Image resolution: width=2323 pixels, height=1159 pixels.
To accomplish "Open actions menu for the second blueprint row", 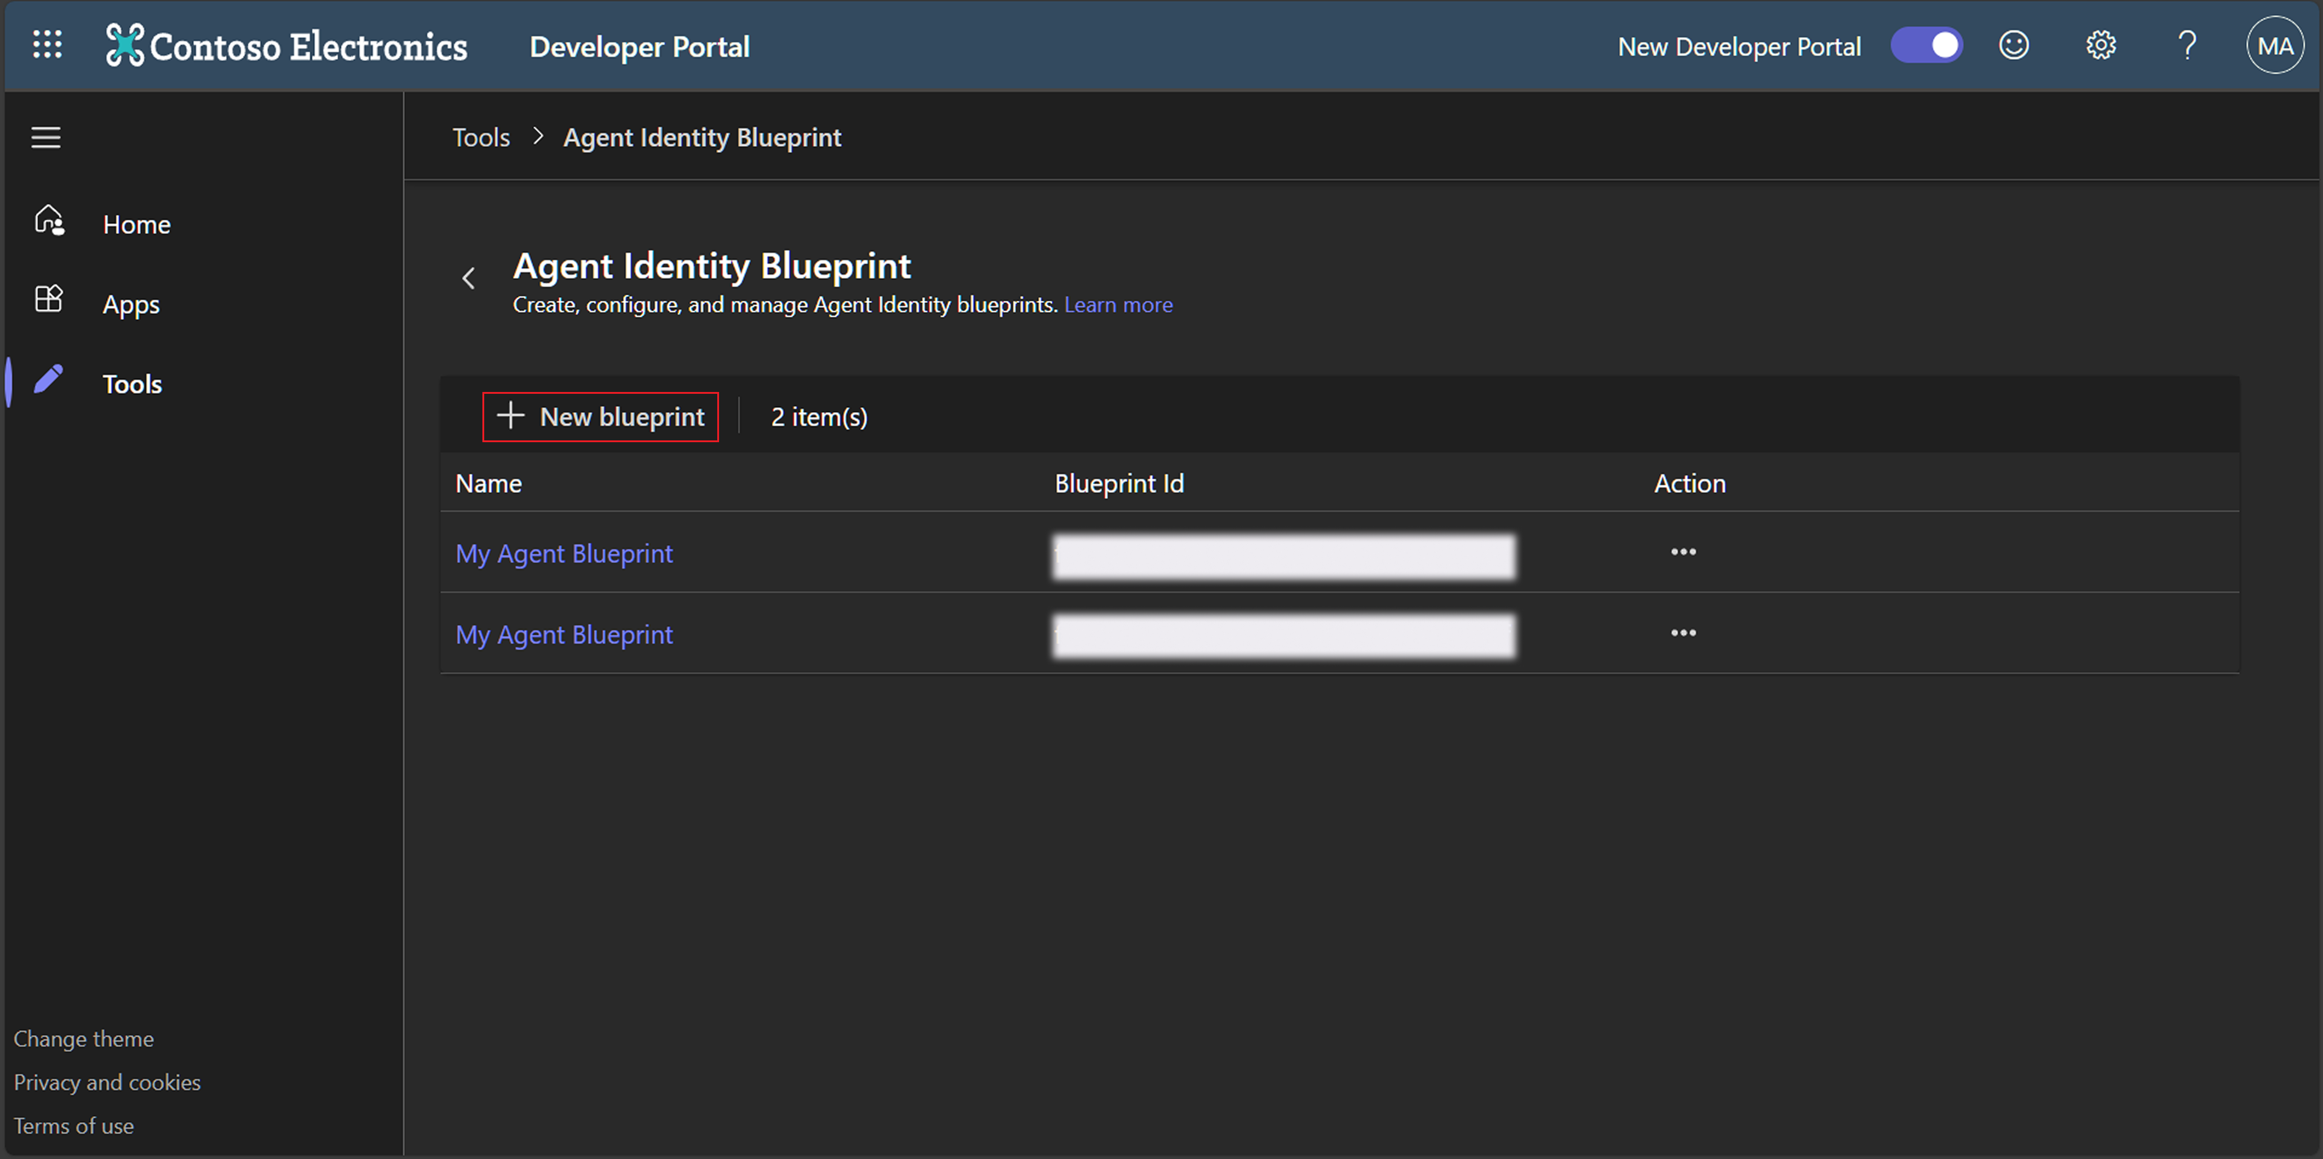I will [1683, 633].
